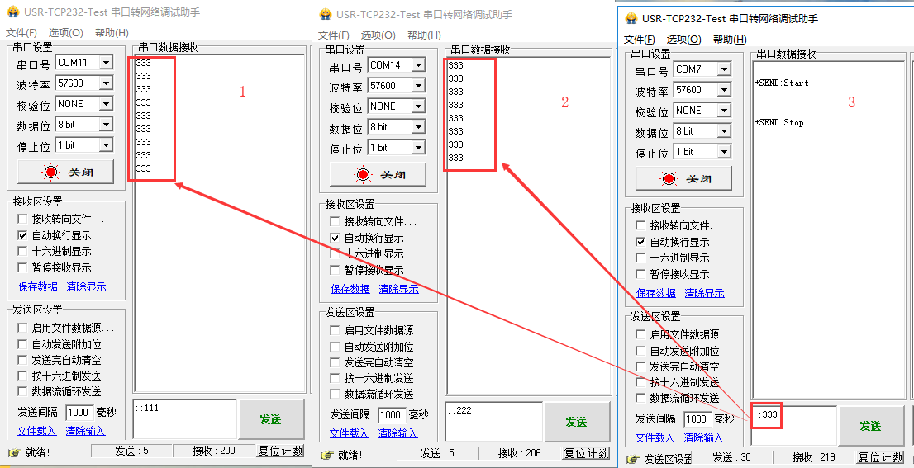Image resolution: width=914 pixels, height=468 pixels.
Task: Click 清除显示 link in the COM14 window
Action: [398, 289]
